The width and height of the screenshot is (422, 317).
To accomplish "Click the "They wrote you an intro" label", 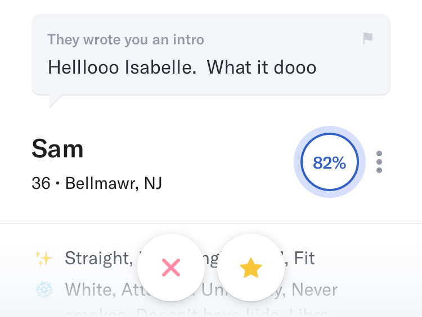I will [x=125, y=40].
